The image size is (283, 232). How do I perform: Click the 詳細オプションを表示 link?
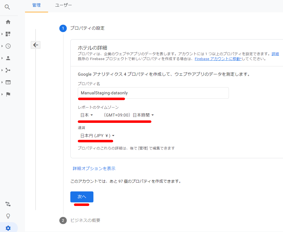click(94, 168)
